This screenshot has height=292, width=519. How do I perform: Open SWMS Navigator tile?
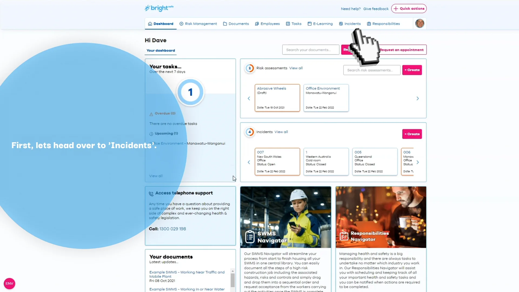285,217
